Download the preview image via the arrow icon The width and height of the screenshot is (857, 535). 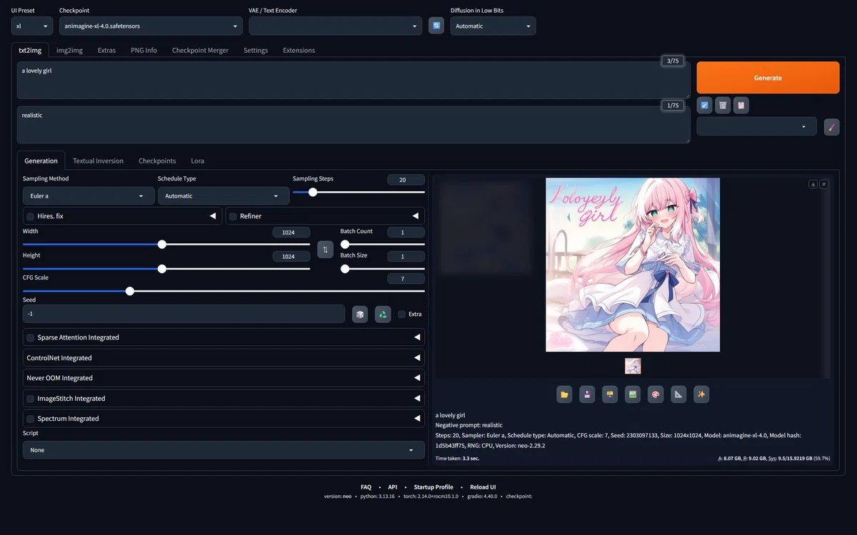coord(813,184)
